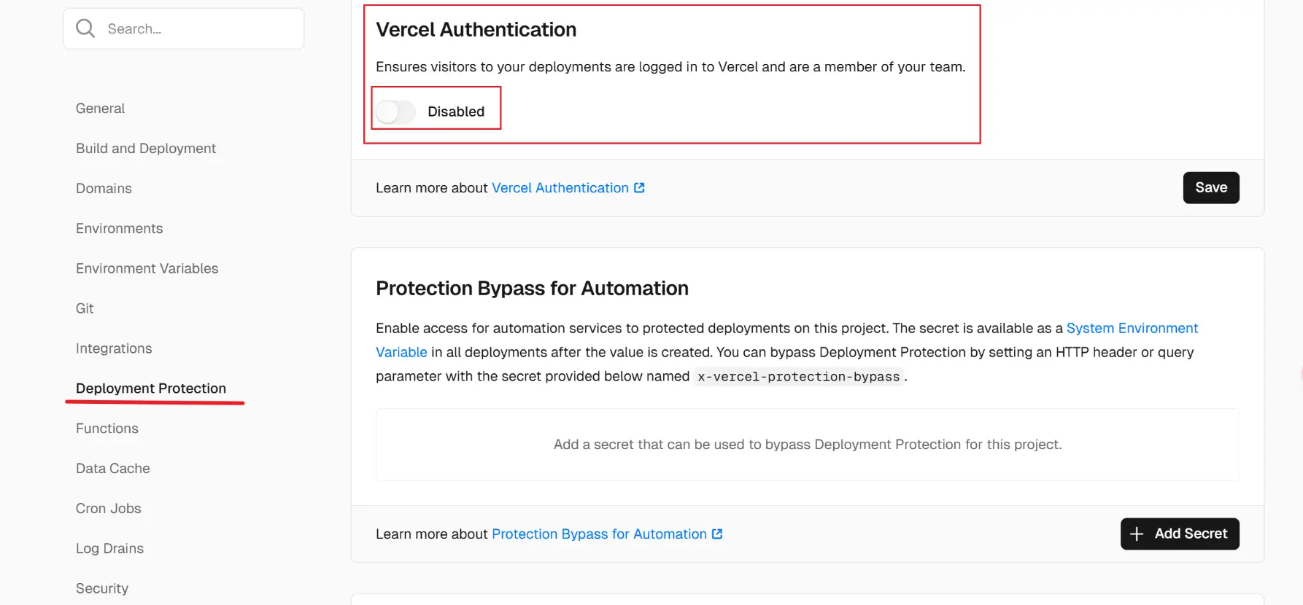Click the search magnifier icon

[85, 28]
